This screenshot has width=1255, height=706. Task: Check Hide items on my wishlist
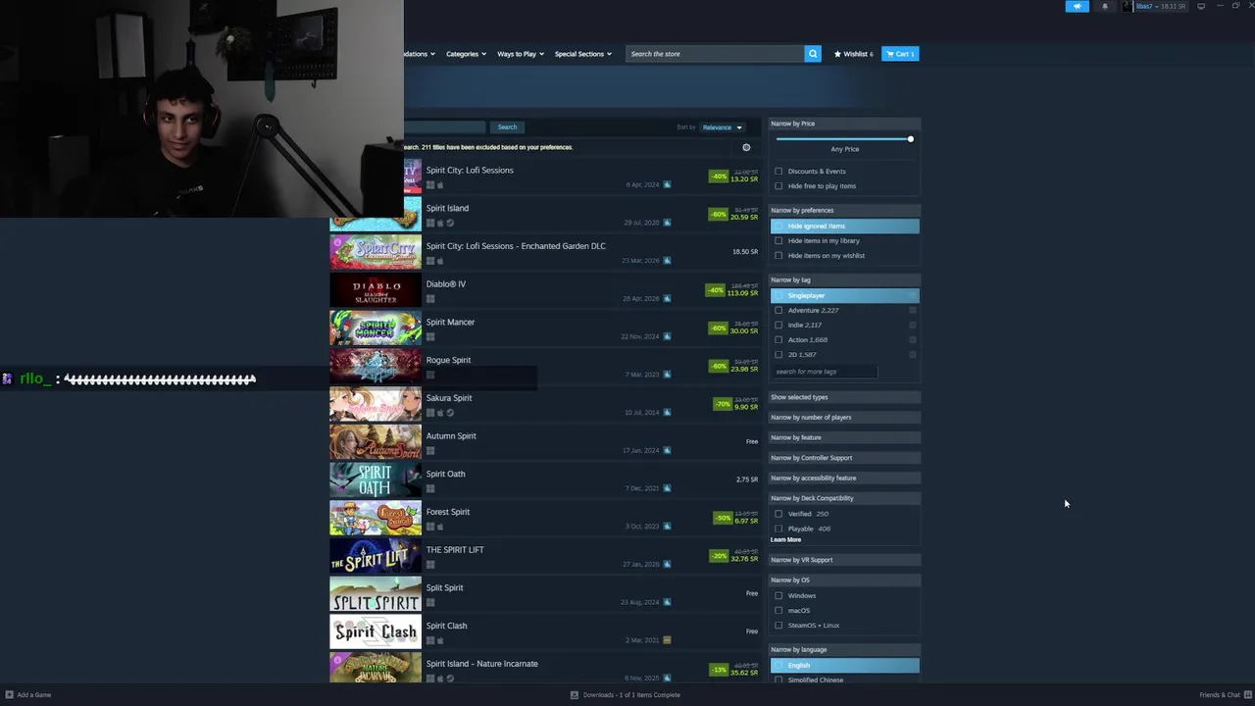tap(778, 256)
